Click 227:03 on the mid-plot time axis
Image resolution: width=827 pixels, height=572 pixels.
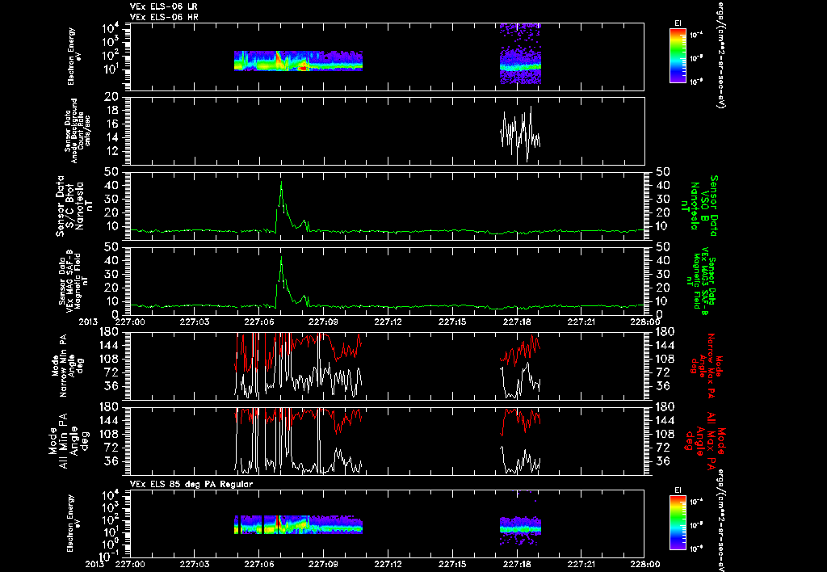click(194, 322)
